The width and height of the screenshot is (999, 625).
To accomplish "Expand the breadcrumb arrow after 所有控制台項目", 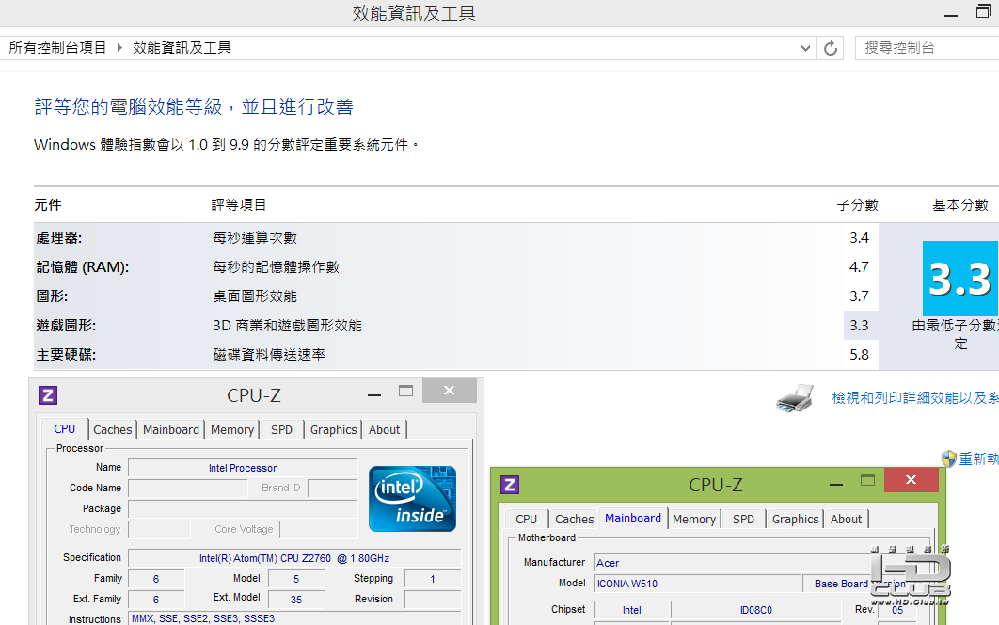I will (119, 48).
